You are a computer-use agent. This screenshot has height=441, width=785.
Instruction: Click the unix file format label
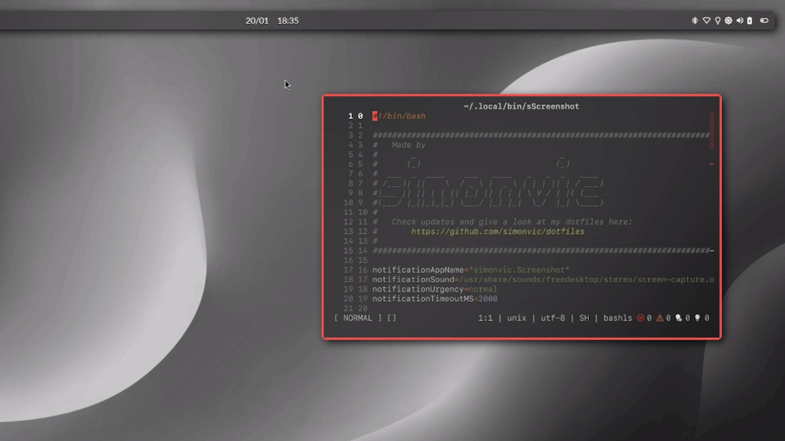tap(517, 318)
